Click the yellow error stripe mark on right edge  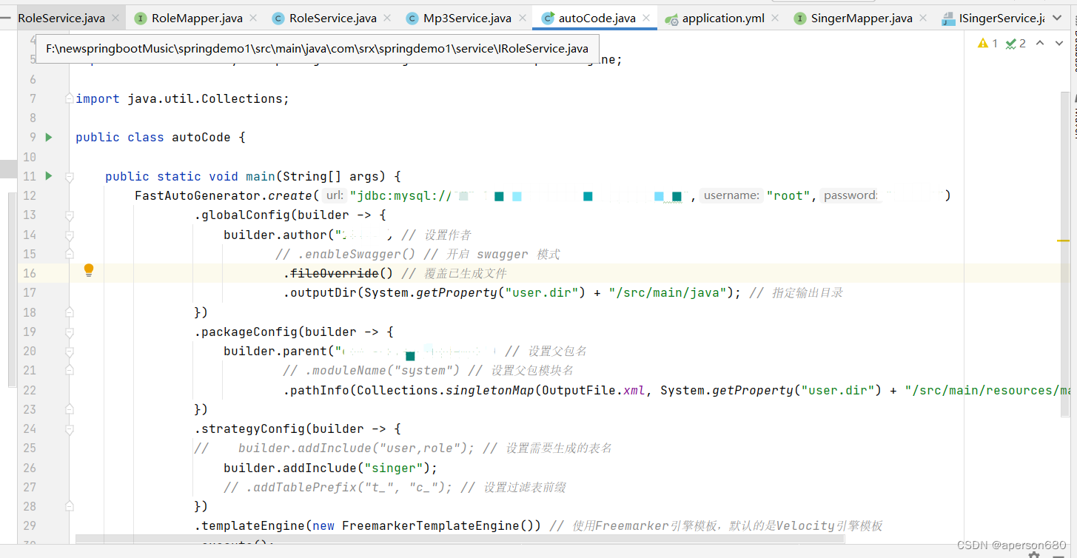click(x=1064, y=239)
